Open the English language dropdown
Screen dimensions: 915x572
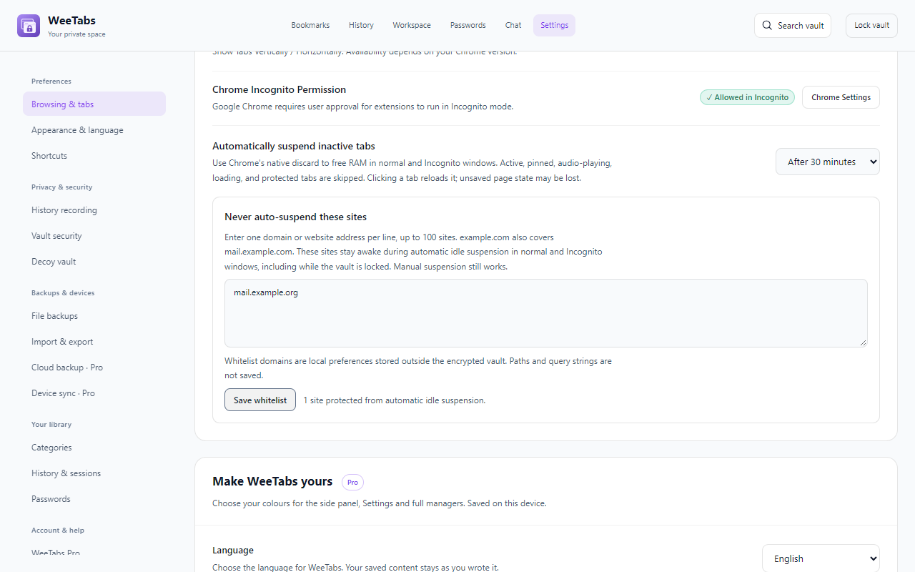pos(821,558)
